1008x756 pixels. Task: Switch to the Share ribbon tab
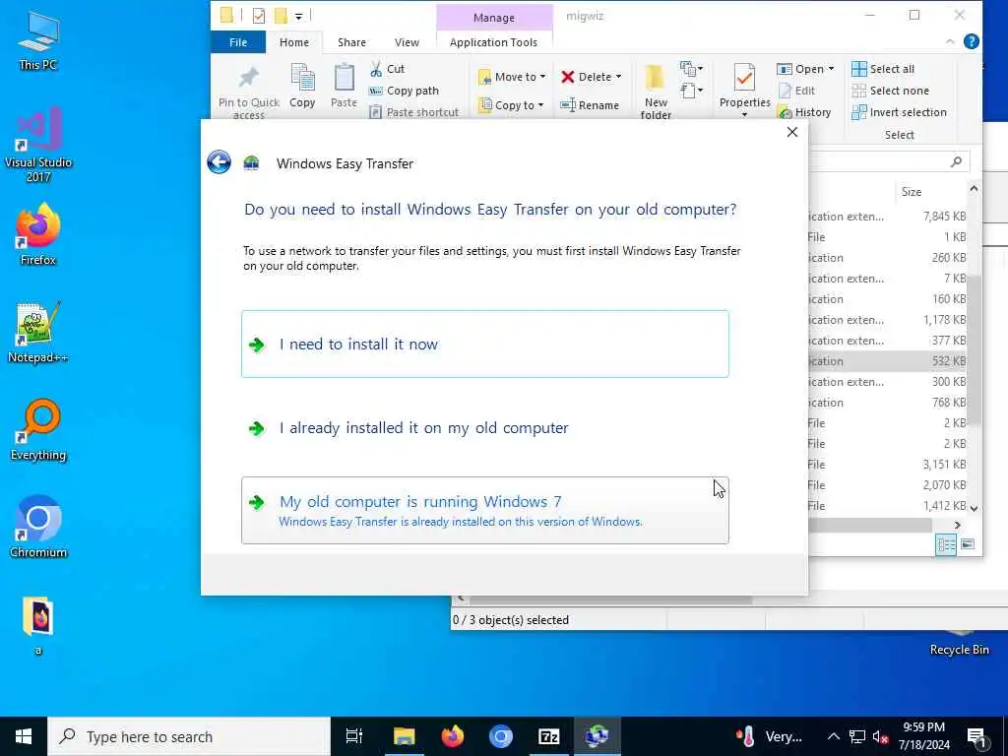(x=351, y=42)
